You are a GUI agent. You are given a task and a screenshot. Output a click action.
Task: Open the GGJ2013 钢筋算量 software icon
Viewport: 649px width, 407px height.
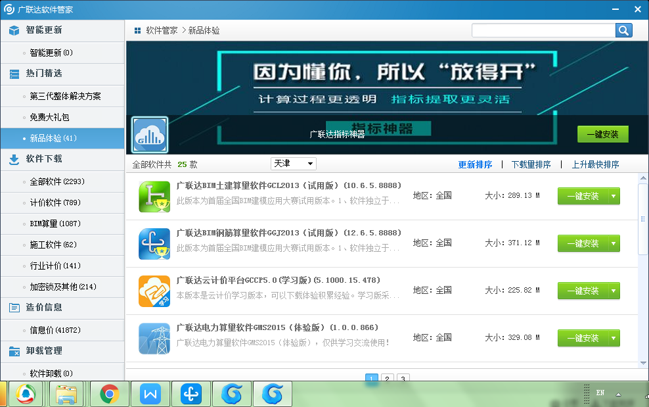click(x=154, y=244)
